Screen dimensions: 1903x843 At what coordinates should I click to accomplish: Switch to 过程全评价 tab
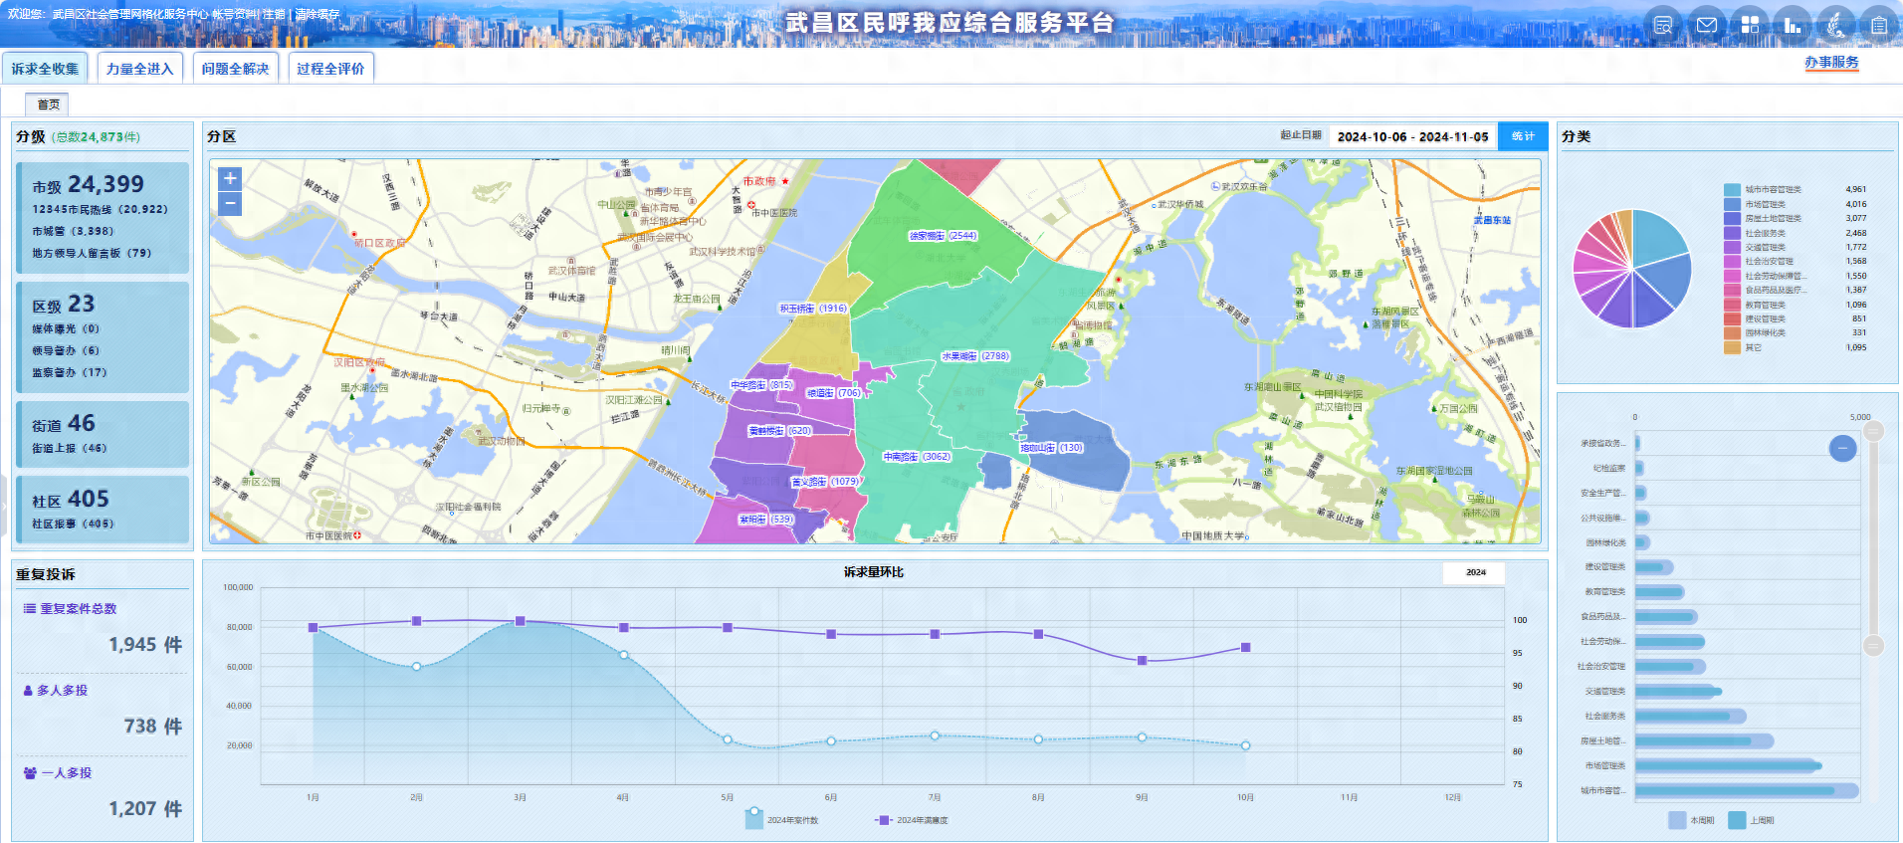click(330, 69)
